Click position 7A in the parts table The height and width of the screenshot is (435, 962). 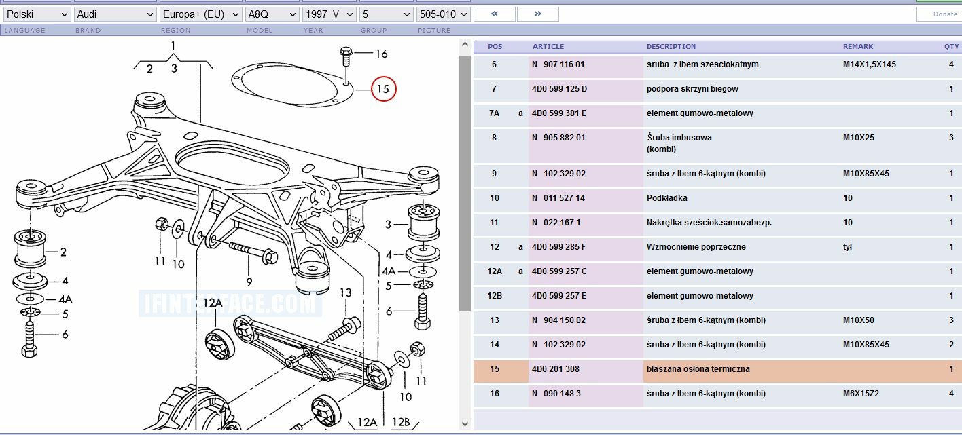point(494,113)
